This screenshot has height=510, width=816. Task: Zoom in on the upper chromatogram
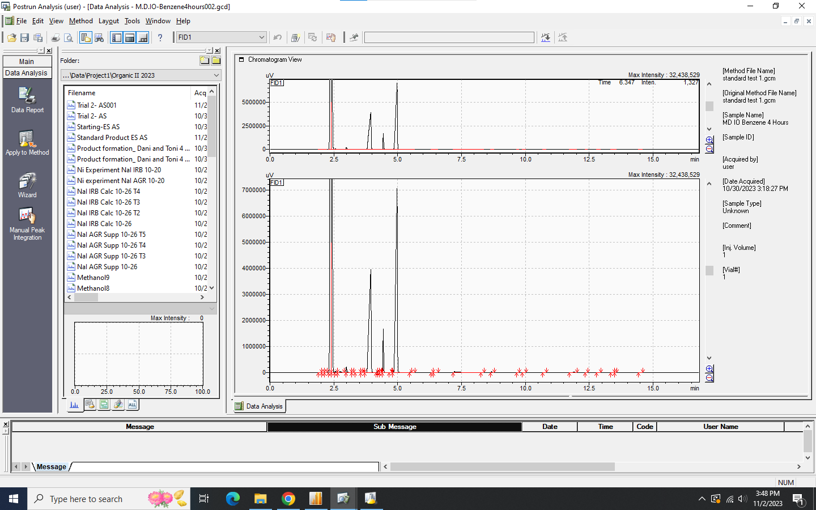pyautogui.click(x=709, y=140)
